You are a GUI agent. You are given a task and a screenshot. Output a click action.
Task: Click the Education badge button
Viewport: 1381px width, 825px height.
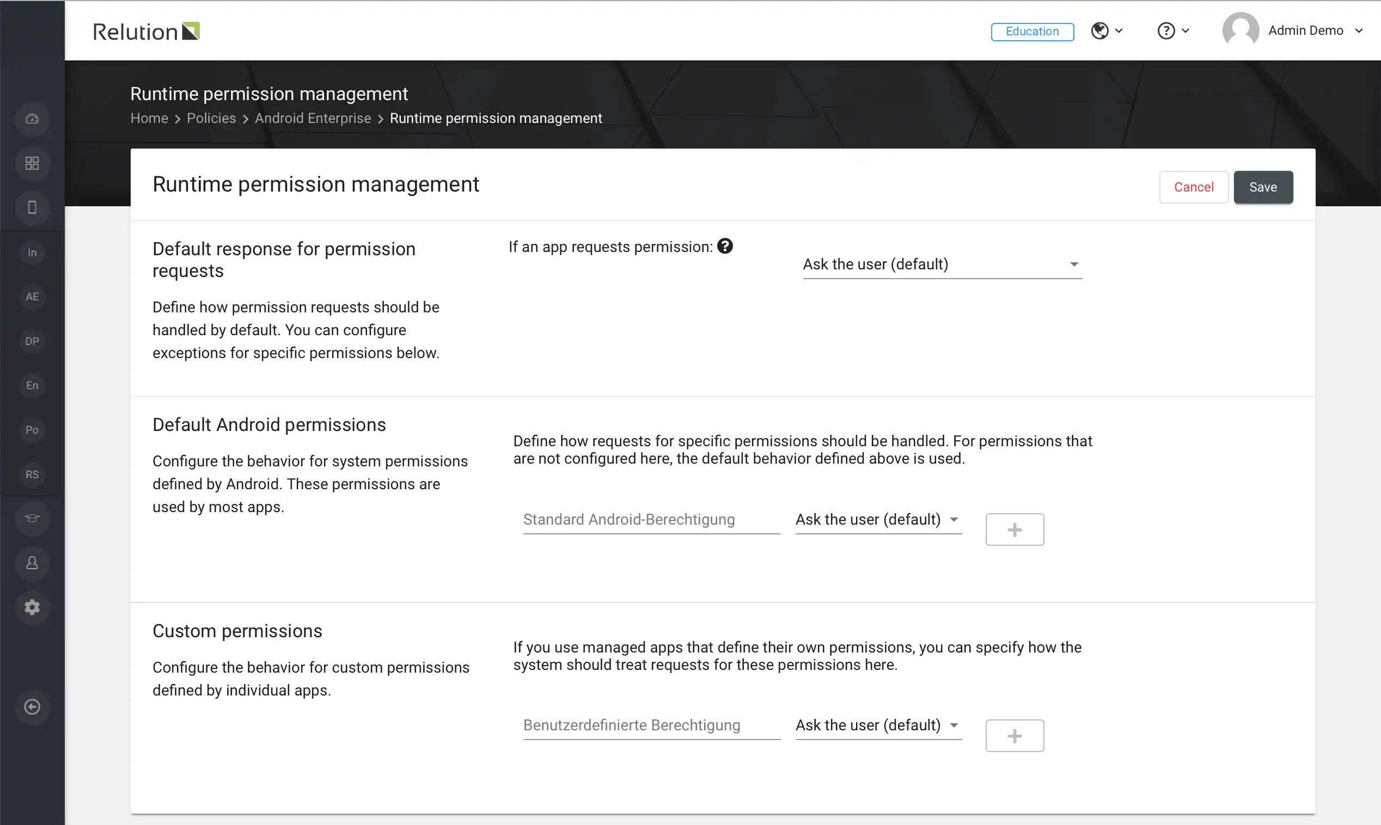pos(1032,32)
